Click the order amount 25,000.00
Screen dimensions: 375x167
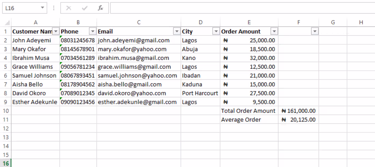(x=249, y=40)
